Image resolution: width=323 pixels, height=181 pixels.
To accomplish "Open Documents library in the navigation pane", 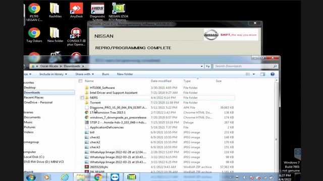I will click(32, 117).
